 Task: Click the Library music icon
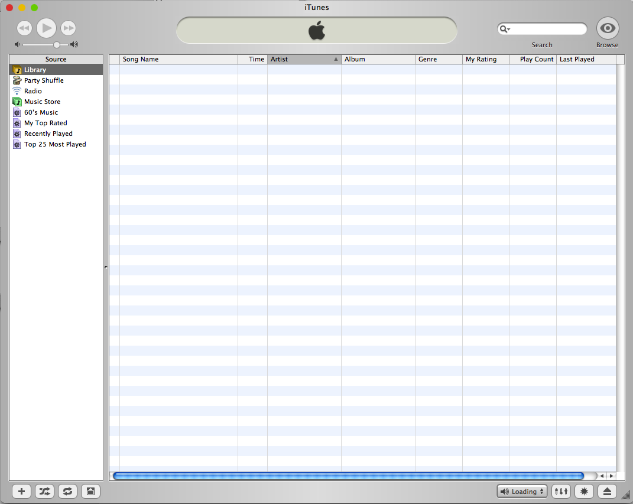point(17,70)
